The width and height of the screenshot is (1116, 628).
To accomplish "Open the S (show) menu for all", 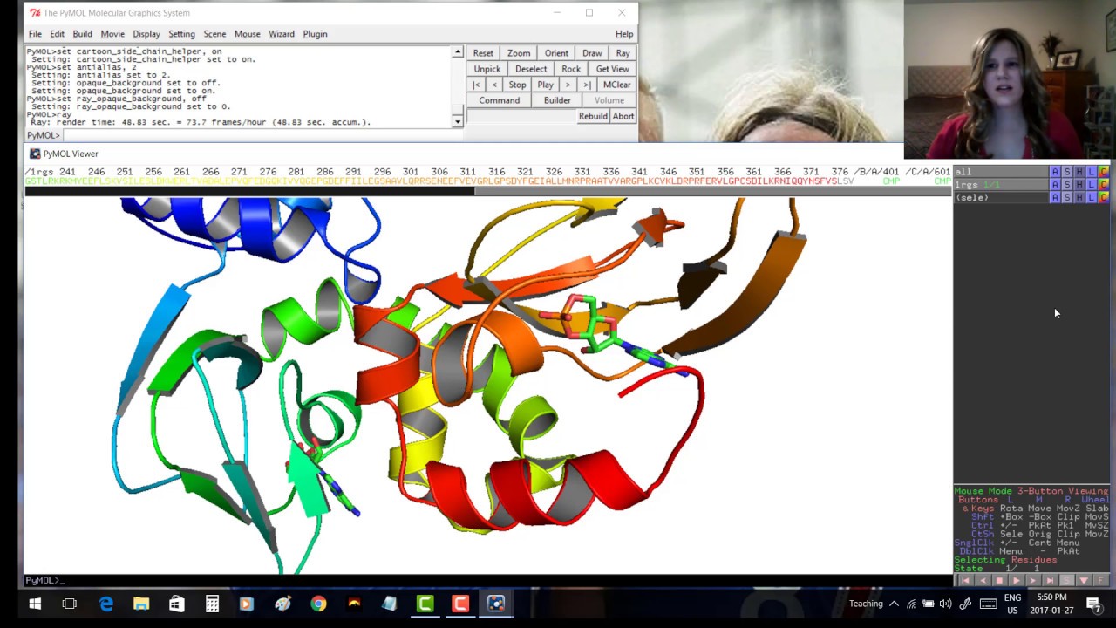I will tap(1067, 172).
